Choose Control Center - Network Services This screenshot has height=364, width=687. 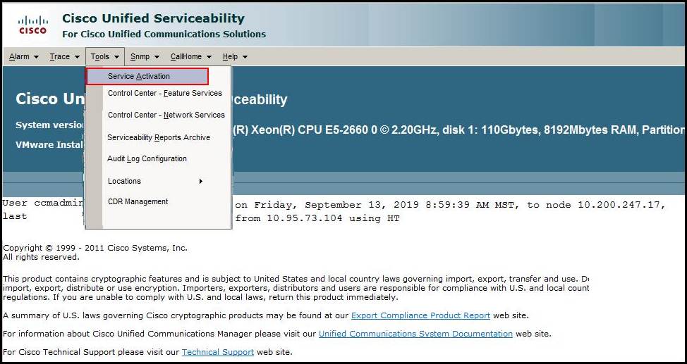(x=166, y=115)
